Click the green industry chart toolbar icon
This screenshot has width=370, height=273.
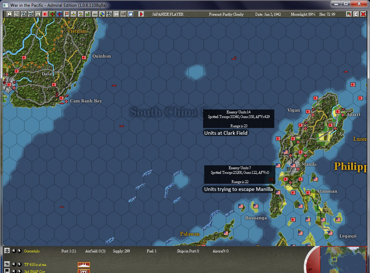[x=88, y=14]
